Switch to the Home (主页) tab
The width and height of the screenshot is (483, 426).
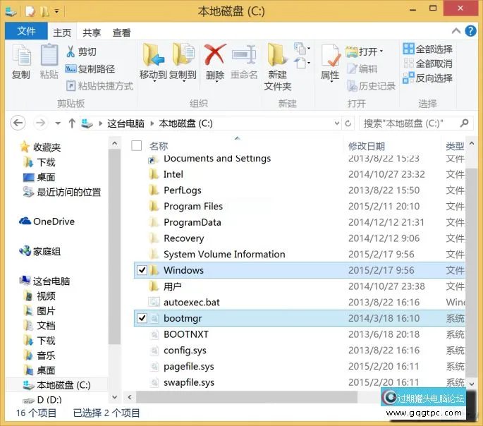click(62, 32)
